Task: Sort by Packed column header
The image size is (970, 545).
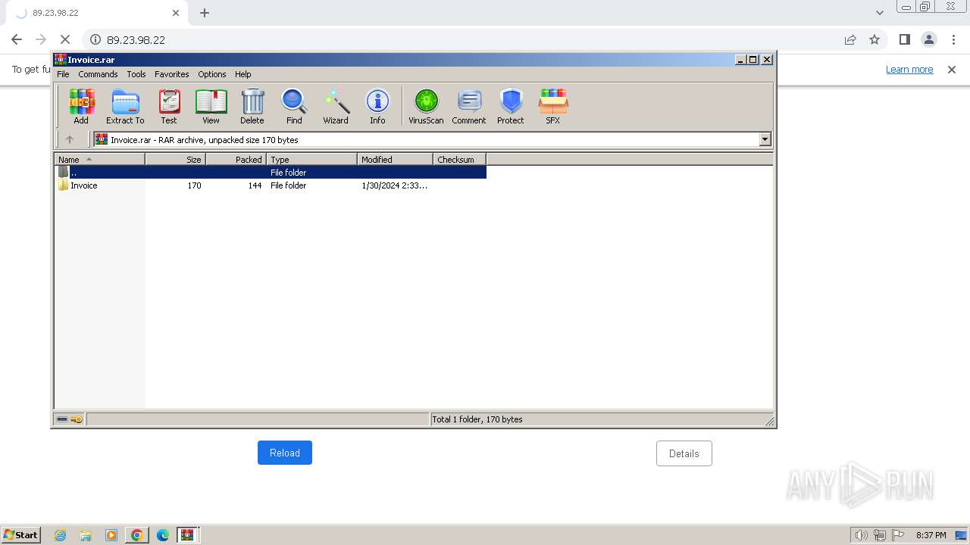Action: [236, 159]
